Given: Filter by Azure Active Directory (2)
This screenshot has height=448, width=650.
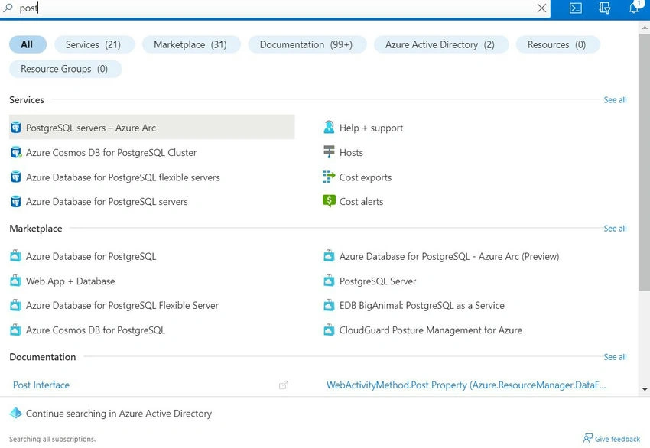Looking at the screenshot, I should click(440, 44).
